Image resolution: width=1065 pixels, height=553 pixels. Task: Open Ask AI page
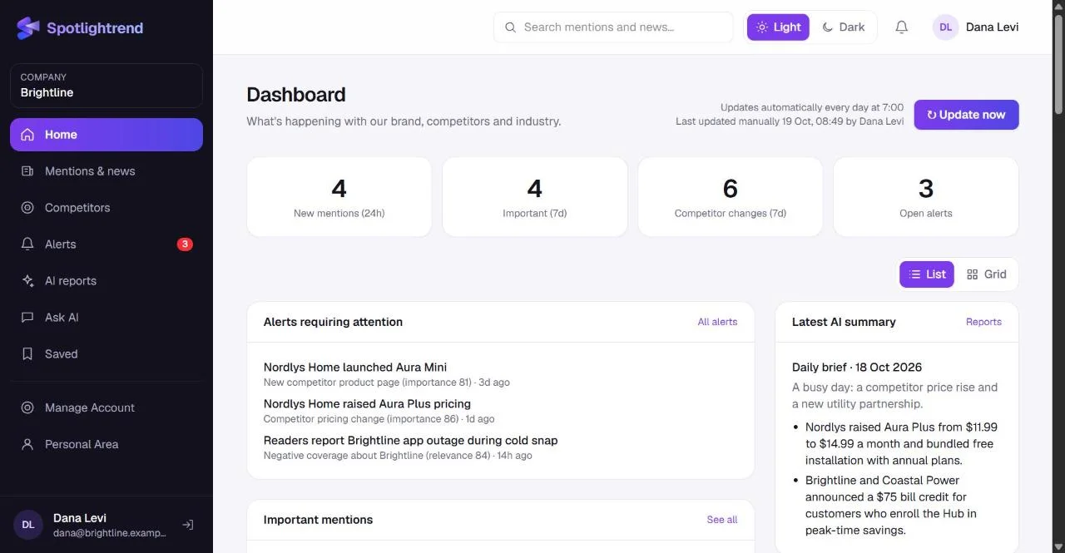coord(106,318)
